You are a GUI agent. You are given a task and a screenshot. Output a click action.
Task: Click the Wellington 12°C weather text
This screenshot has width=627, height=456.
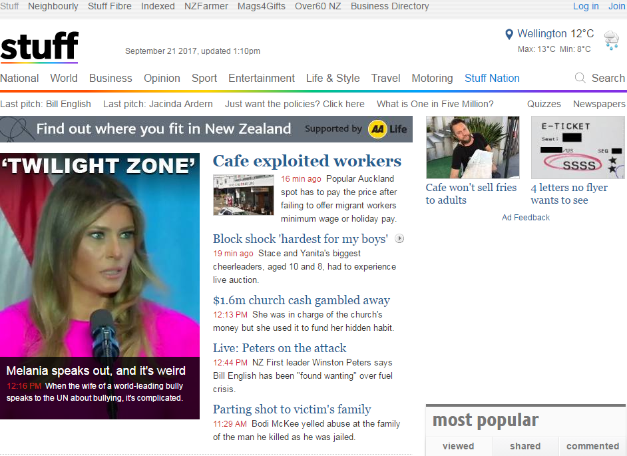tap(555, 33)
